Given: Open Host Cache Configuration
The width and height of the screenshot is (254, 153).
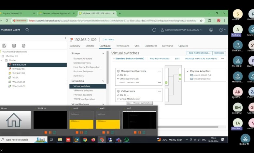Looking at the screenshot, I should point(87,67).
